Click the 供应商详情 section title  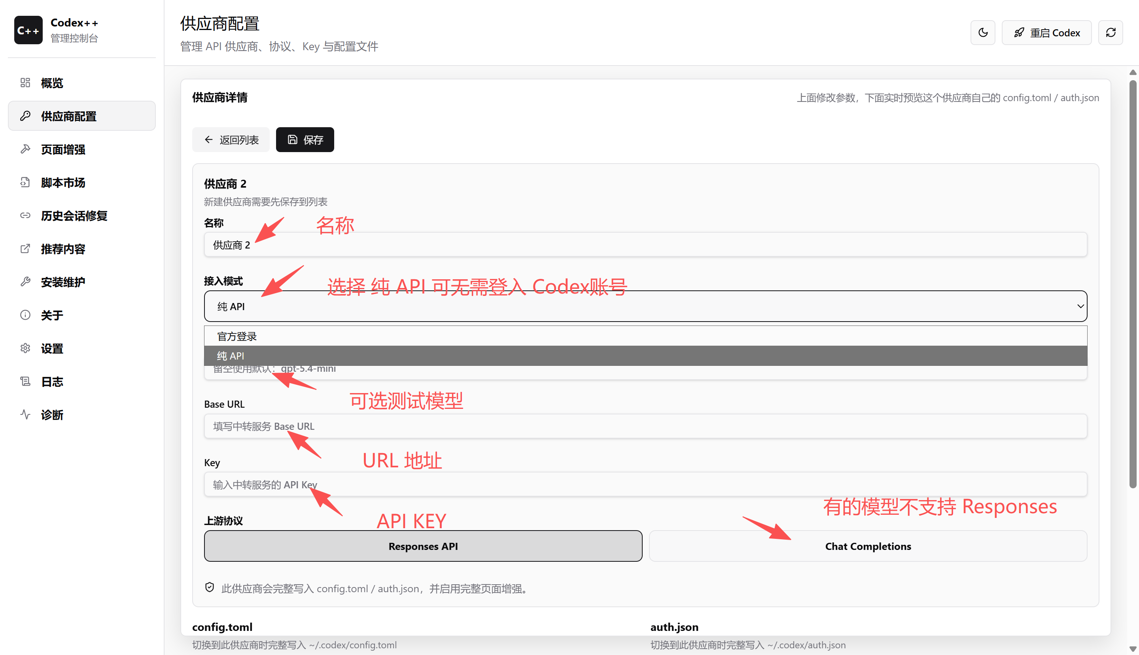point(220,97)
